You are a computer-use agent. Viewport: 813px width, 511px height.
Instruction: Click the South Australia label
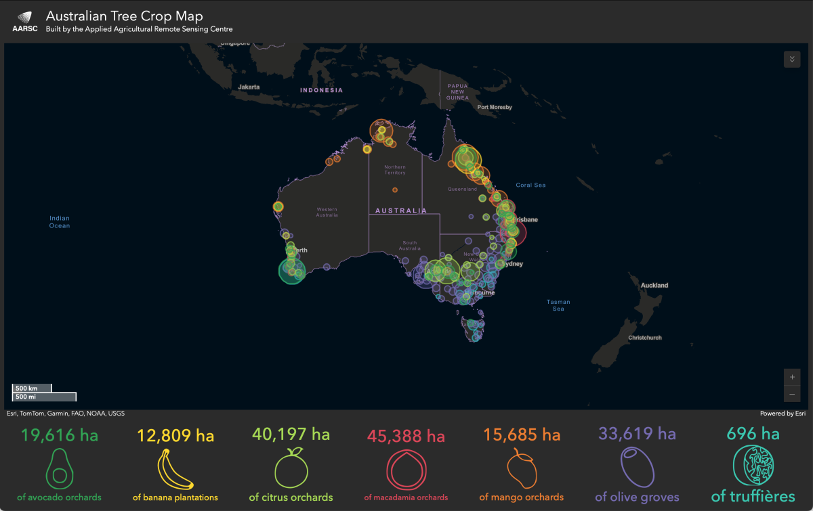point(410,245)
